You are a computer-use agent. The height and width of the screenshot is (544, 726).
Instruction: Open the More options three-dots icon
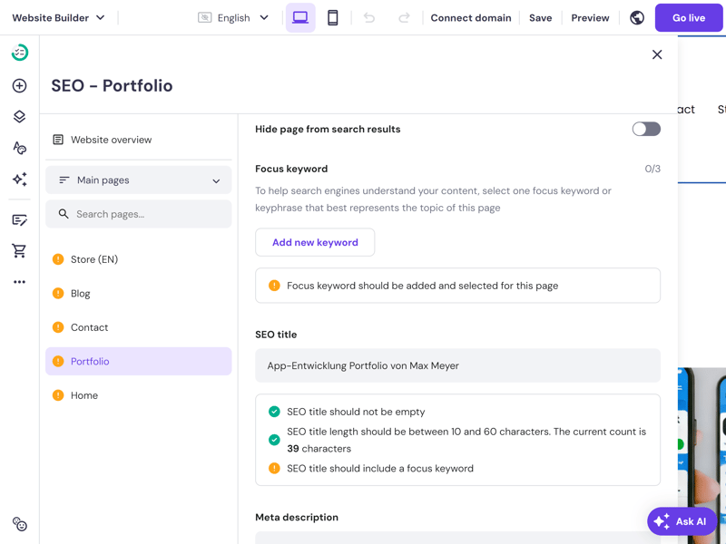(19, 282)
